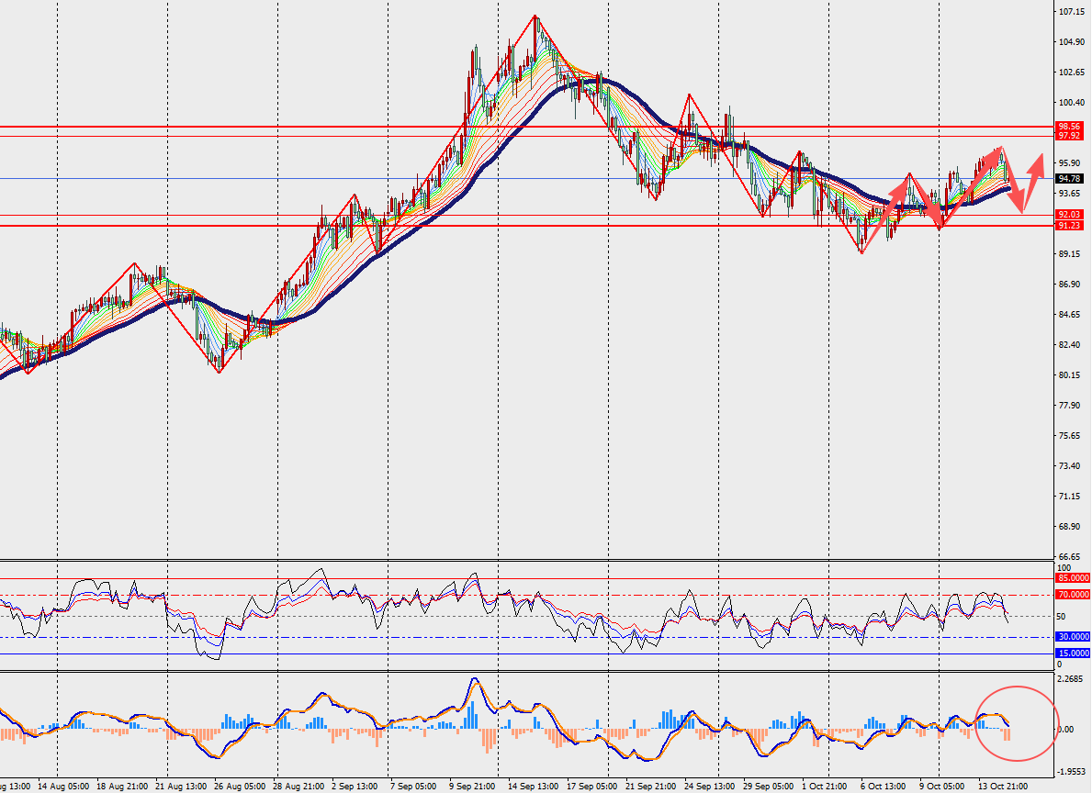Viewport: 1092px width, 793px height.
Task: Select the 100.40 price axis value
Action: pyautogui.click(x=1071, y=103)
